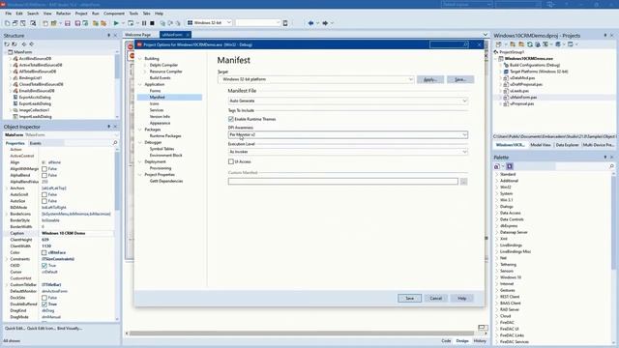
Task: Pin the Palette panel pushpin
Action: 605,157
